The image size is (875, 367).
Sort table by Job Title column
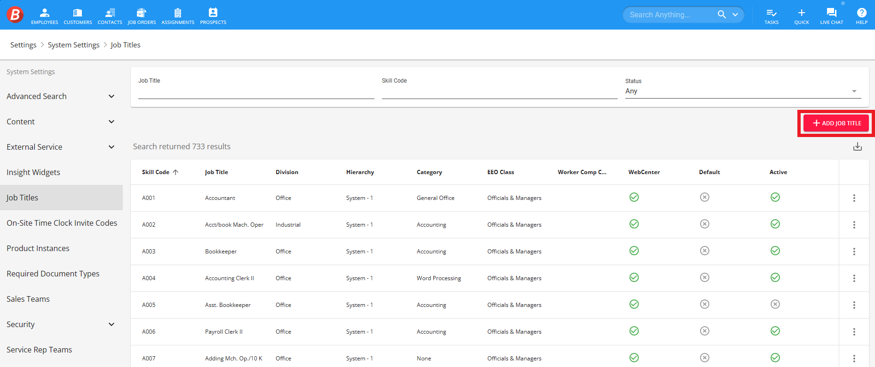[216, 172]
